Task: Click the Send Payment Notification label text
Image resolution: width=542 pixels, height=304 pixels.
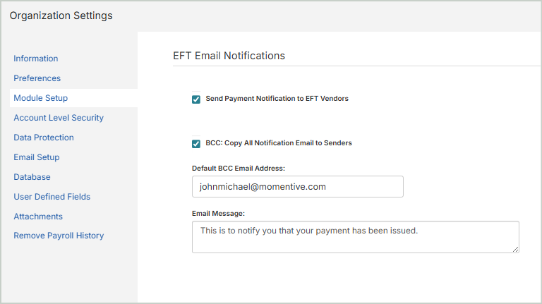Action: [x=277, y=99]
